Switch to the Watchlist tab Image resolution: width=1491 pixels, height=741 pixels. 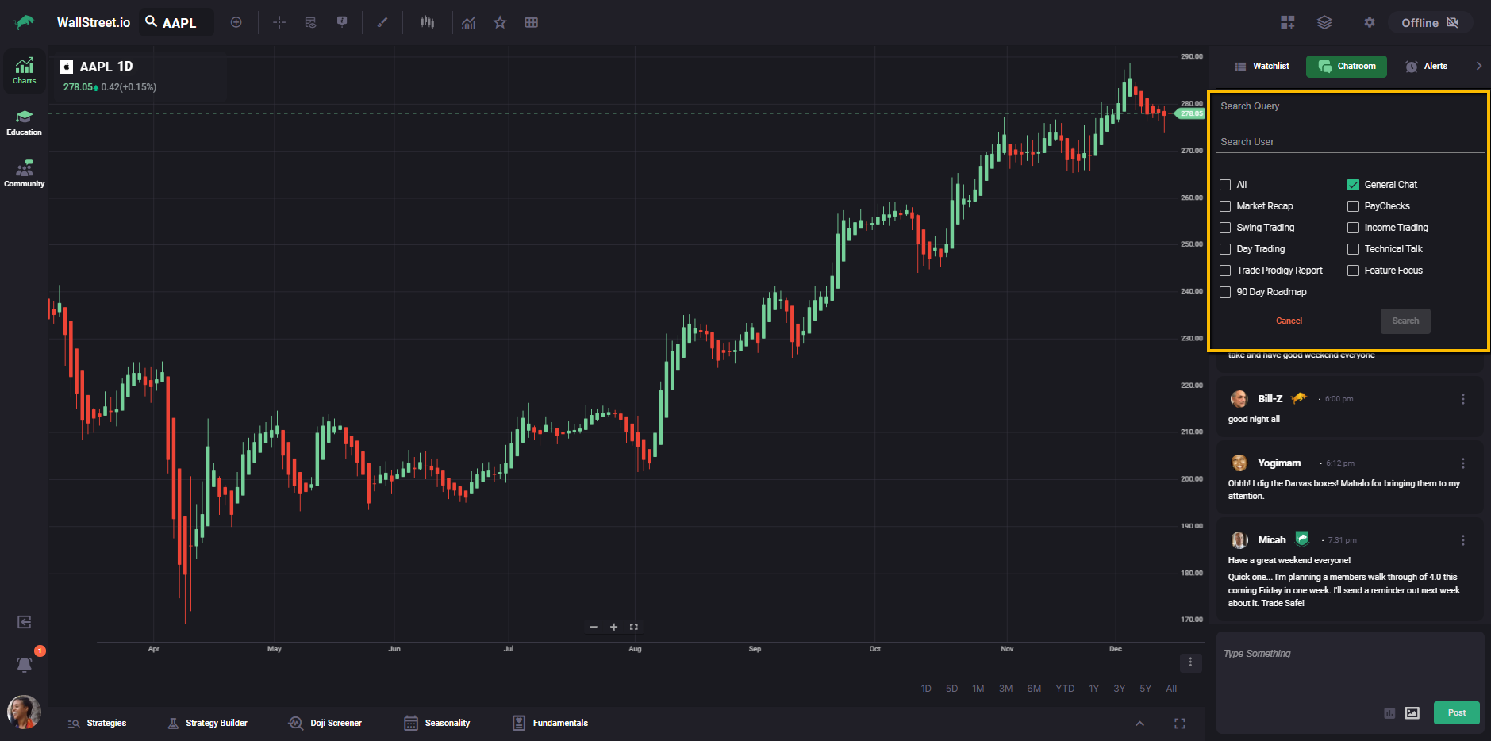click(x=1262, y=66)
